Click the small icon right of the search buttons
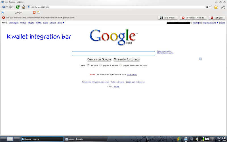This screenshot has height=142, width=227. pyautogui.click(x=200, y=59)
